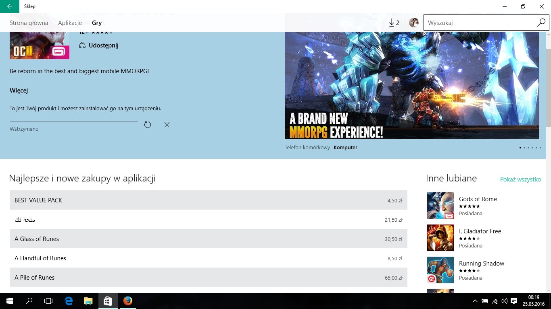Screen dimensions: 551x309
Task: Open Running Shadow game icon
Action: (x=440, y=270)
